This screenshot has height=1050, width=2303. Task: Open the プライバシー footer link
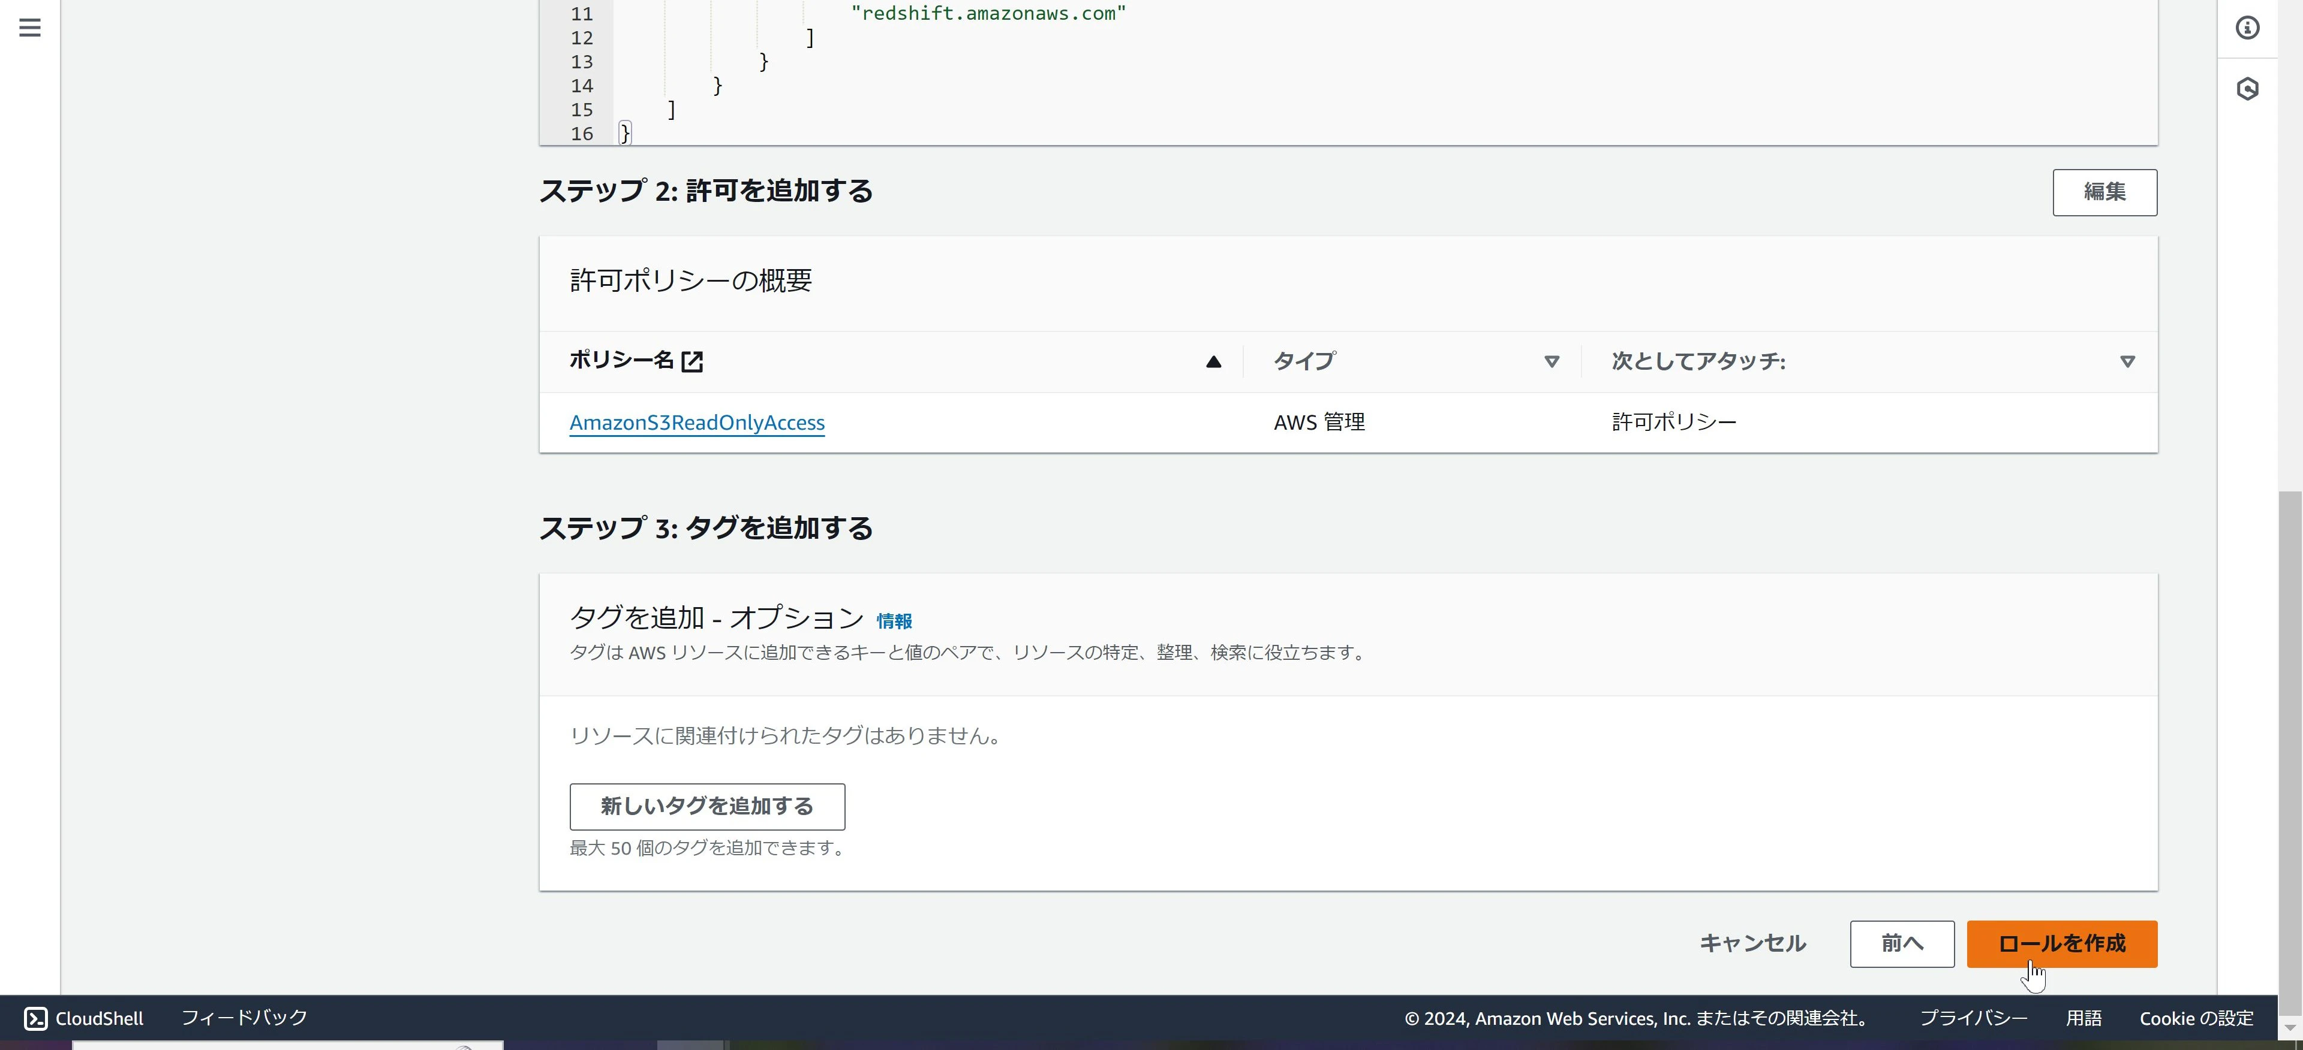point(1973,1018)
